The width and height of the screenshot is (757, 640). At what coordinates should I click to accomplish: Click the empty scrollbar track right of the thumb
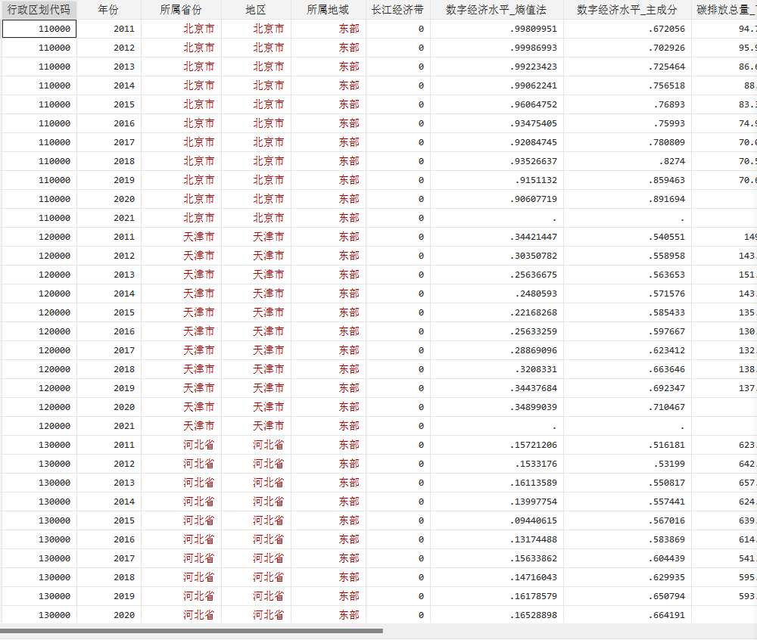[x=568, y=630]
